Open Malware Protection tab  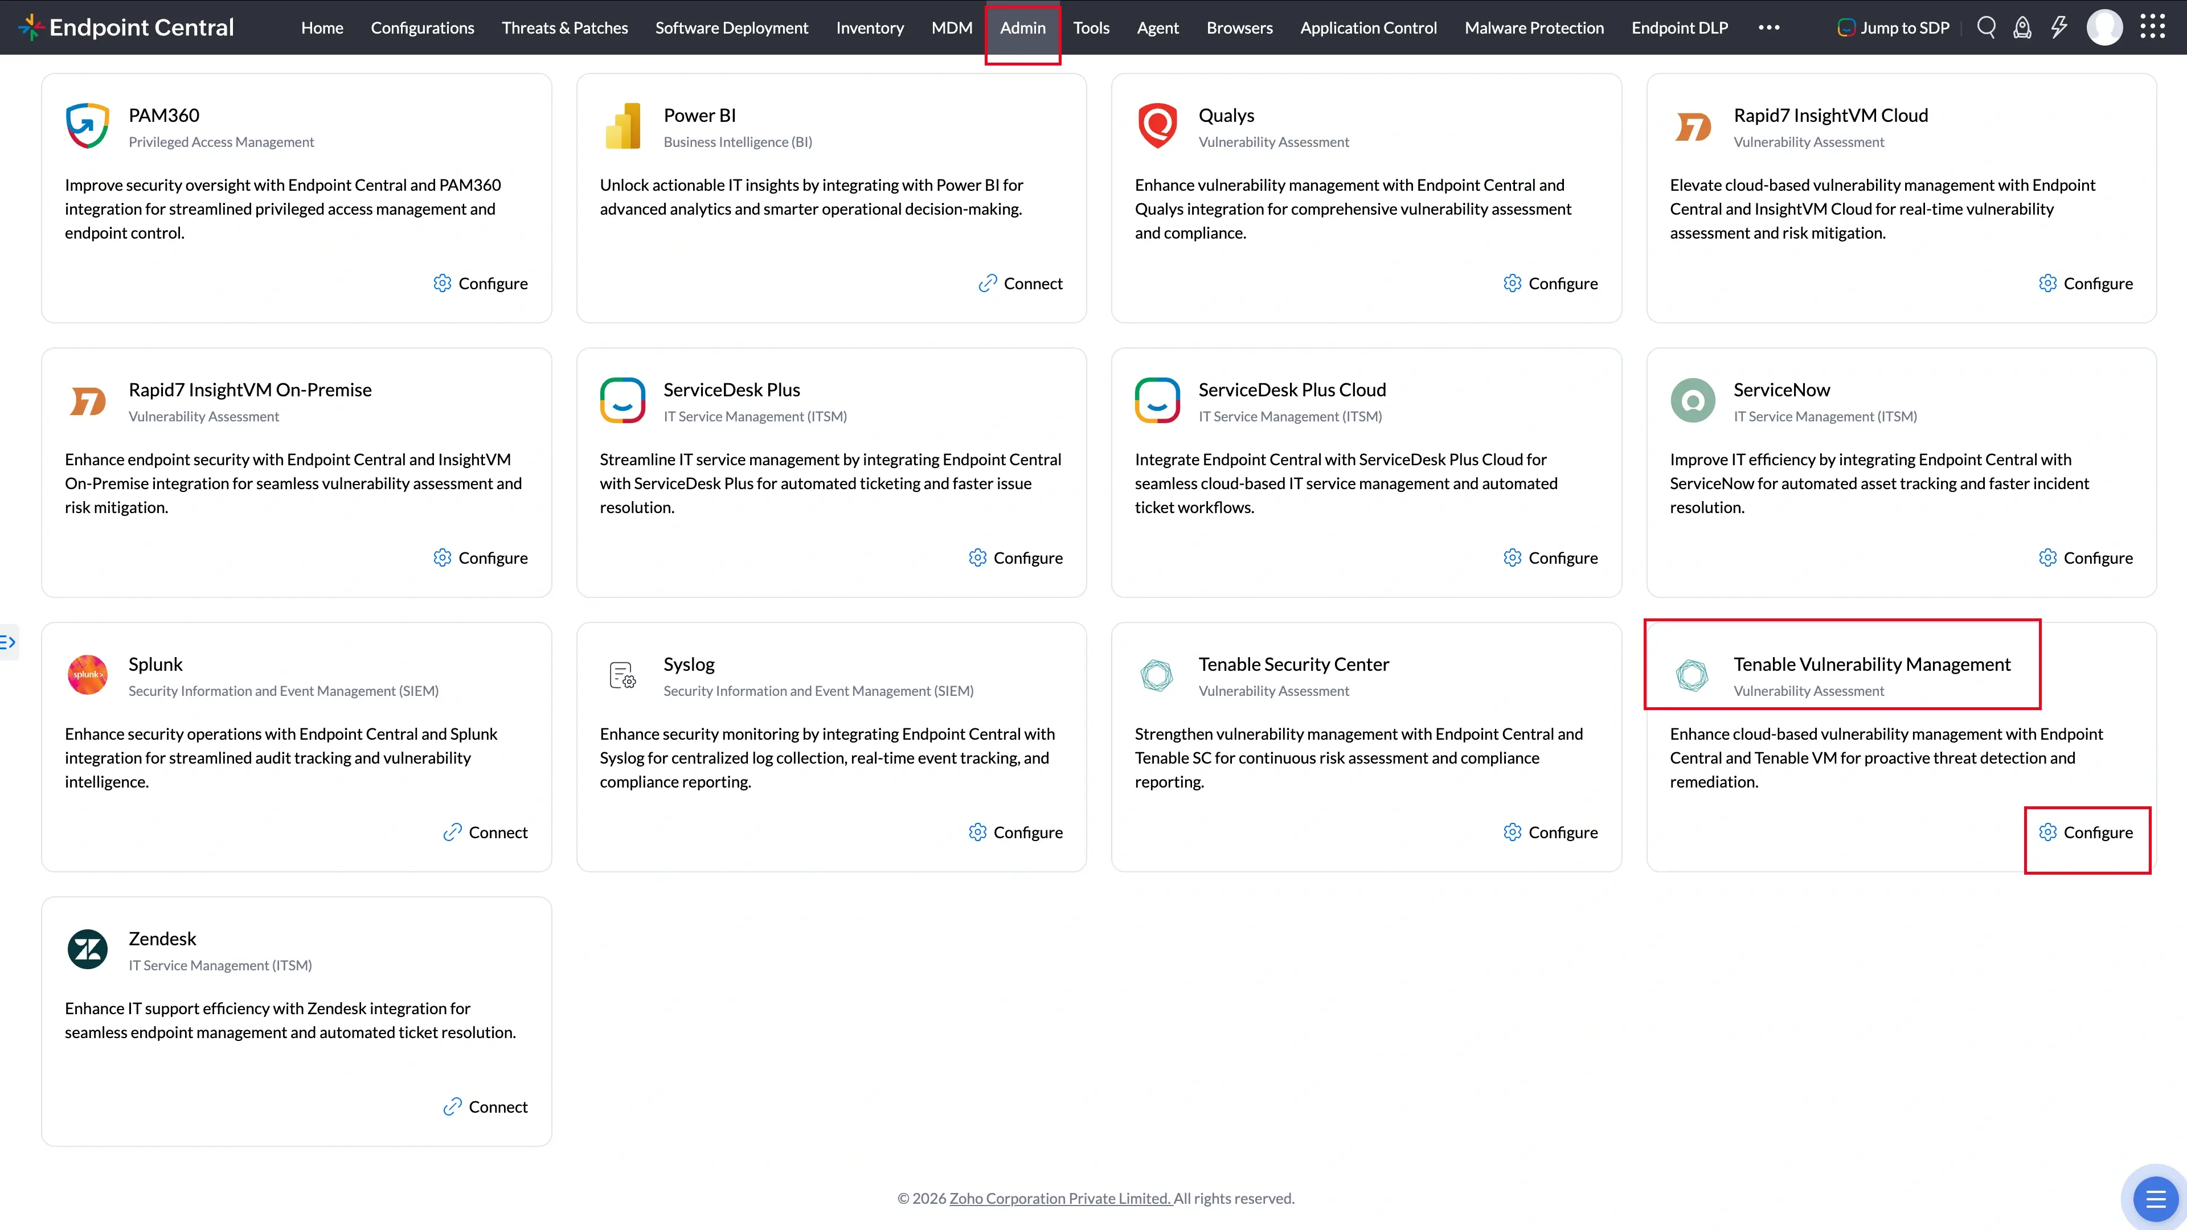point(1534,28)
